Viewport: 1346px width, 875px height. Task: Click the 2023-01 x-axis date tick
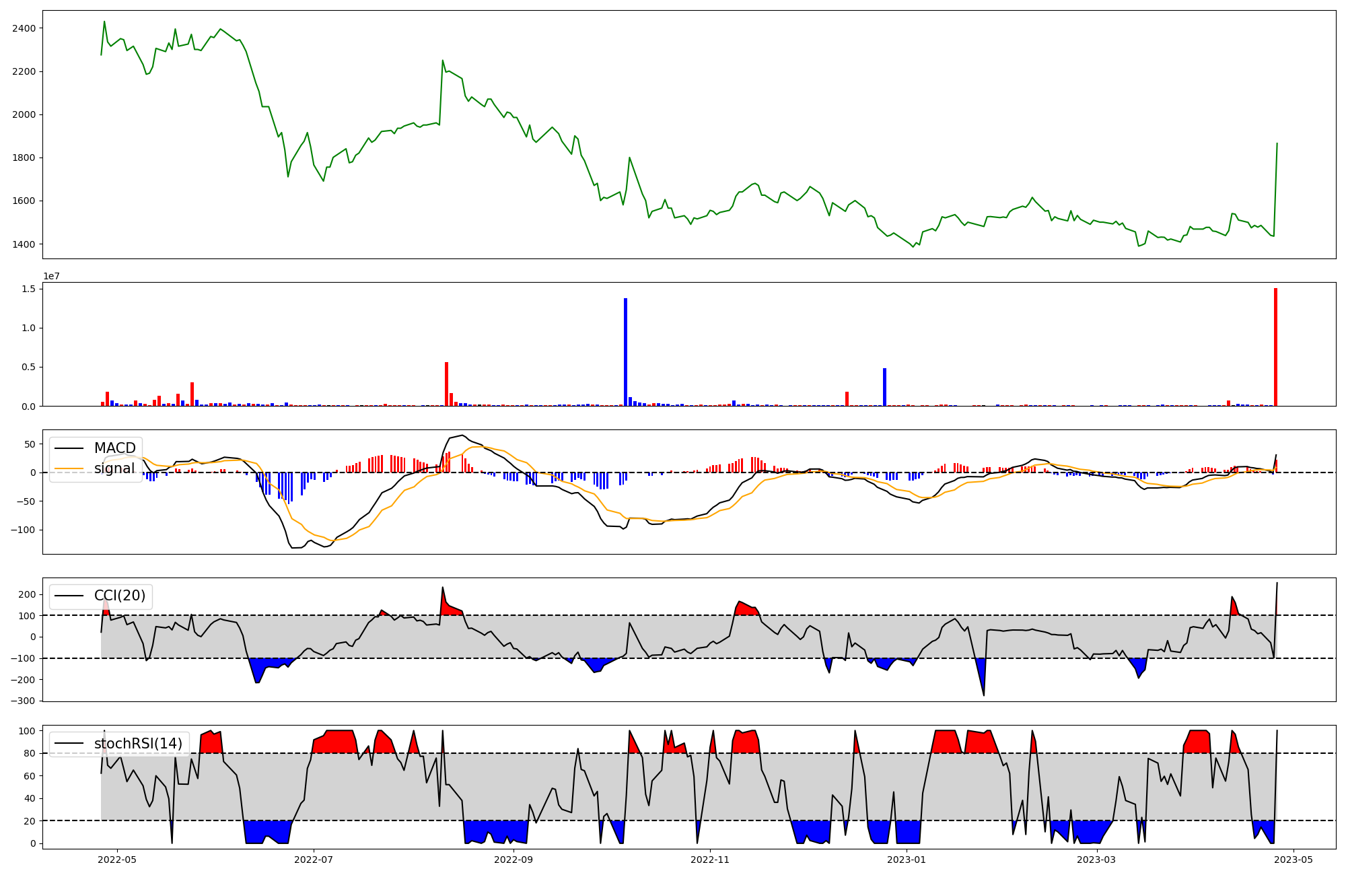tap(907, 859)
